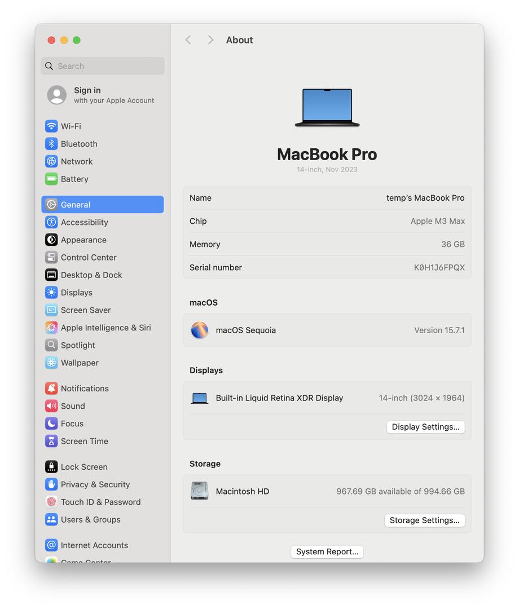Select the Users & Groups icon
The image size is (519, 609).
tap(51, 519)
